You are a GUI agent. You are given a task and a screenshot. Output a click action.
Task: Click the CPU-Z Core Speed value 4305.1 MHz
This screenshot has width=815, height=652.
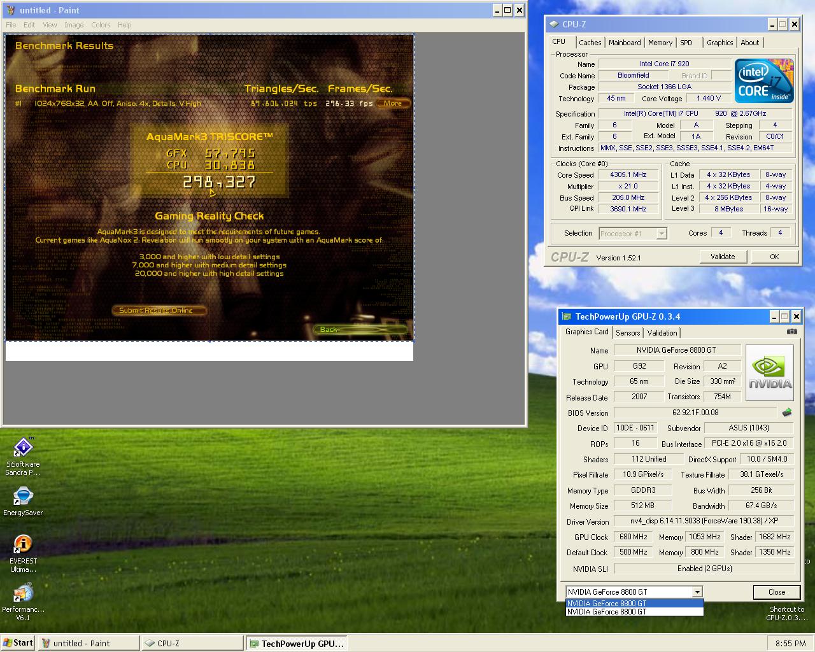coord(628,174)
